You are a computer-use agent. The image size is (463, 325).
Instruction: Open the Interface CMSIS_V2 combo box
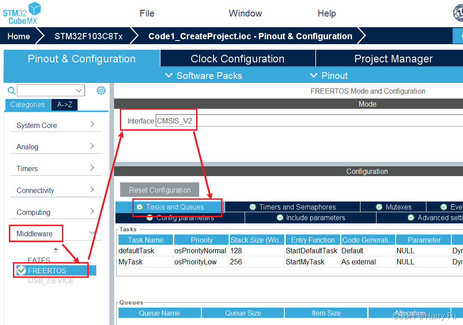pos(309,121)
